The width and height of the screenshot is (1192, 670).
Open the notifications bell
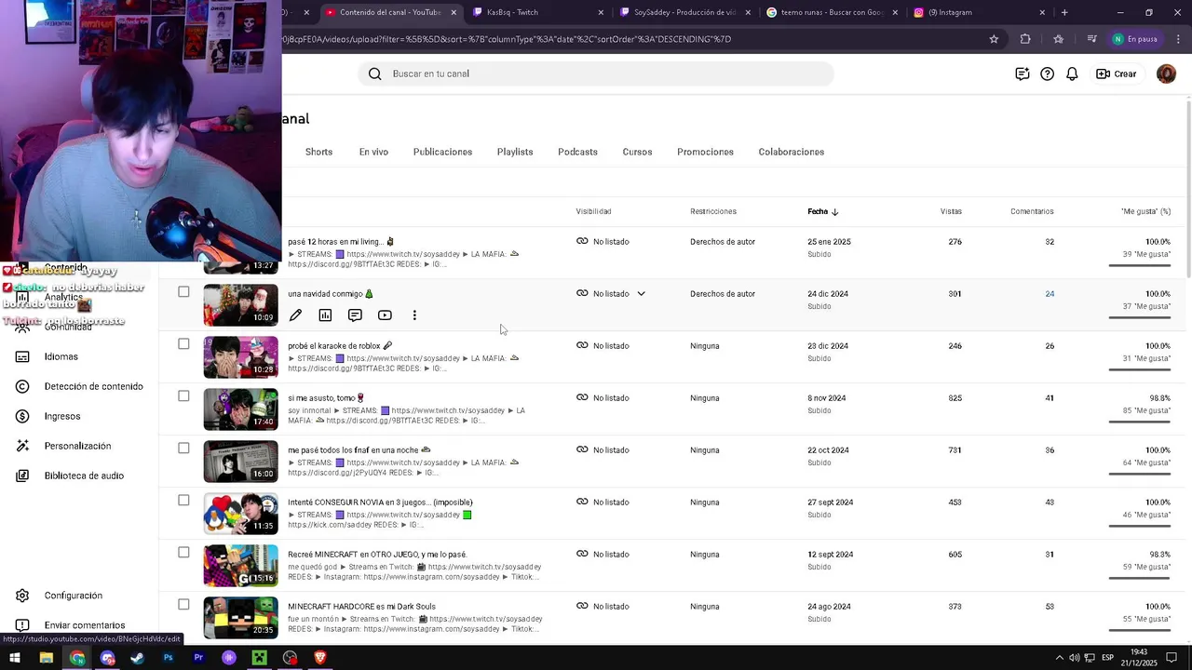(1072, 74)
